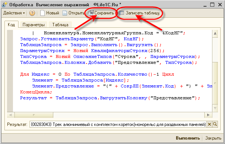Click the КонецЦикла; line
This screenshot has height=144, width=225.
pyautogui.click(x=36, y=92)
